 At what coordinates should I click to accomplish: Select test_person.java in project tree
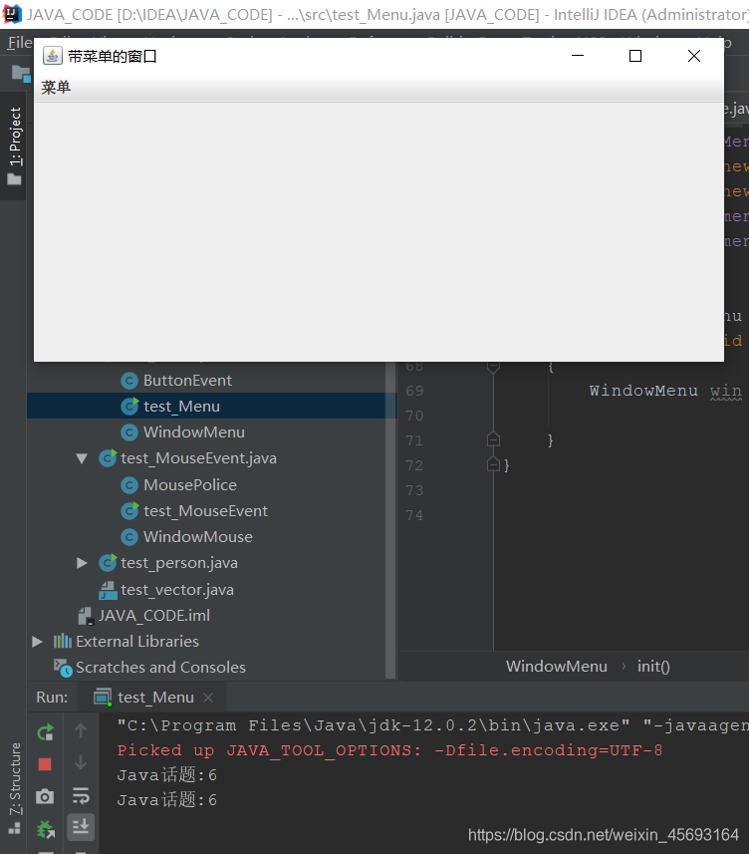[x=179, y=563]
